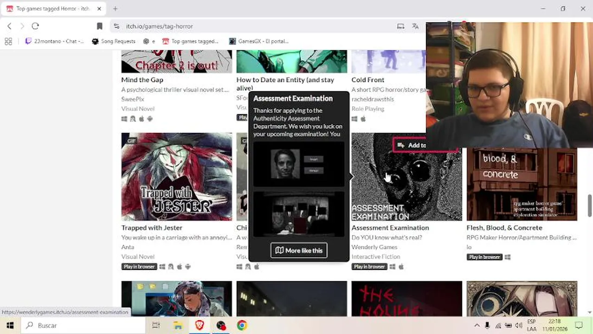Open the Windows Start menu
The image size is (593, 334).
pos(10,325)
